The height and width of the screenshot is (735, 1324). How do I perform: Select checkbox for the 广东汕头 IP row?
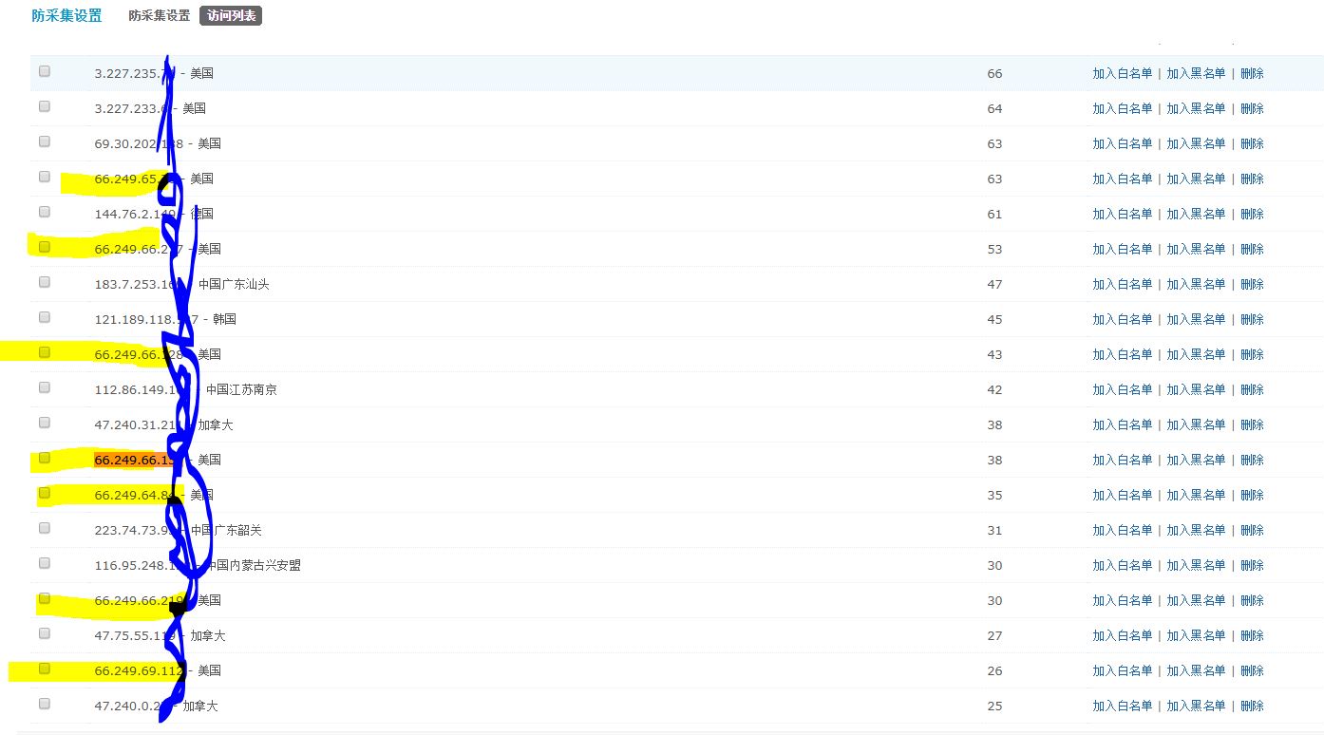(45, 282)
